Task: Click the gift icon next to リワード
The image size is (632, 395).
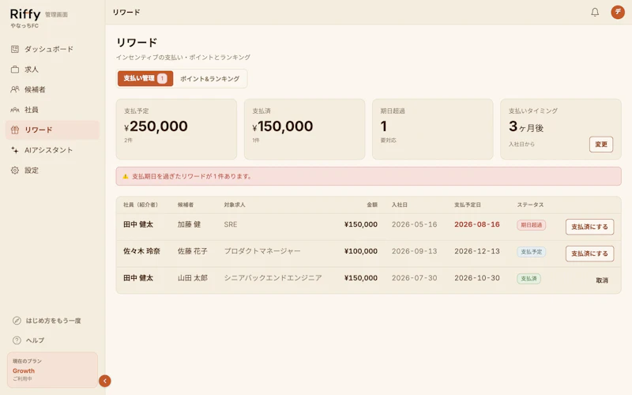Action: pos(15,130)
